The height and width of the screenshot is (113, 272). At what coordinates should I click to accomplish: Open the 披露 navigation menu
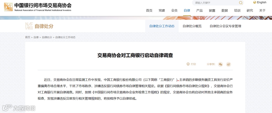pos(212,11)
